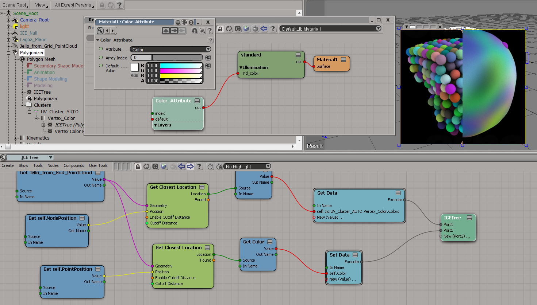Viewport: 537px width, 305px height.
Task: Open the Compounds menu
Action: (74, 165)
